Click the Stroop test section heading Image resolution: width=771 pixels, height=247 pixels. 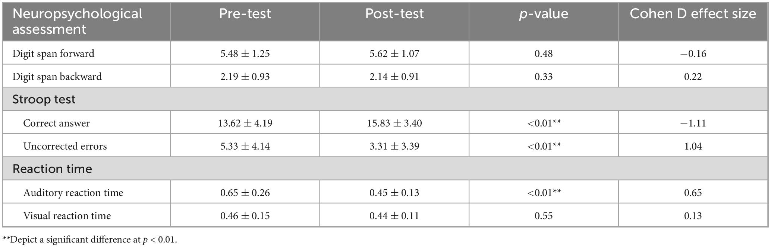44,99
